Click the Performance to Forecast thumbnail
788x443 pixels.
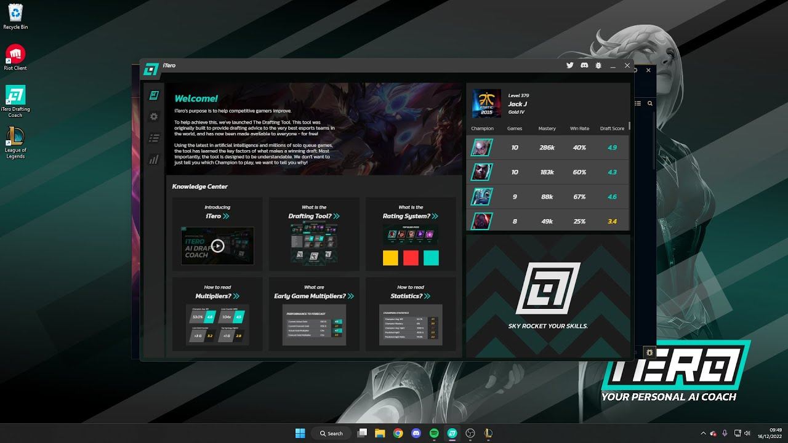point(314,325)
